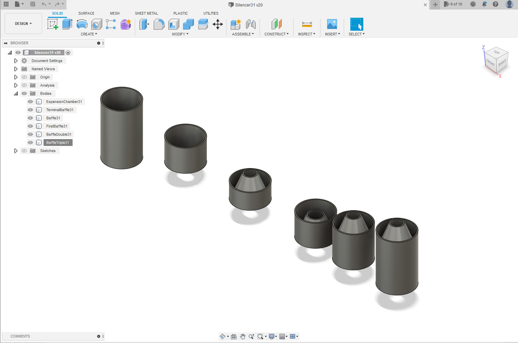Viewport: 518px width, 343px height.
Task: Expand the Origin node
Action: [x=16, y=77]
